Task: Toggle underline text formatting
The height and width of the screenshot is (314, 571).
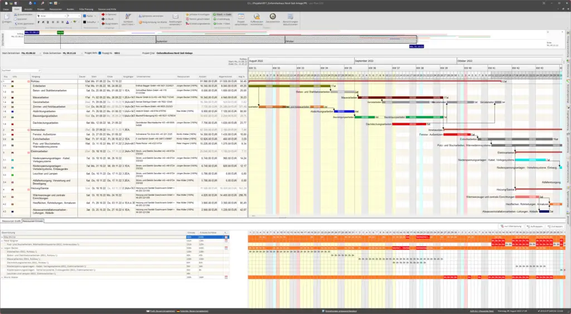Action: [x=48, y=22]
